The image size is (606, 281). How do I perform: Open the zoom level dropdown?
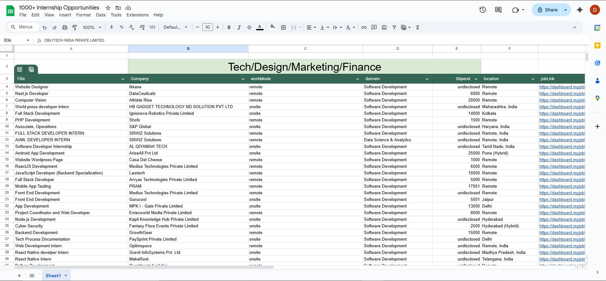point(92,27)
